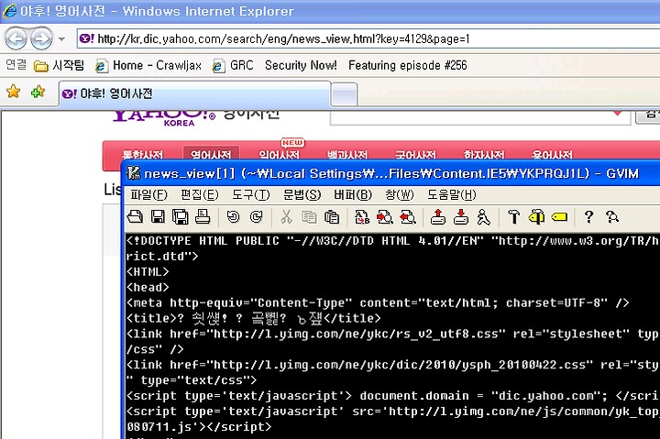Click GVIM Open file toolbar icon
The image size is (660, 439).
[135, 217]
